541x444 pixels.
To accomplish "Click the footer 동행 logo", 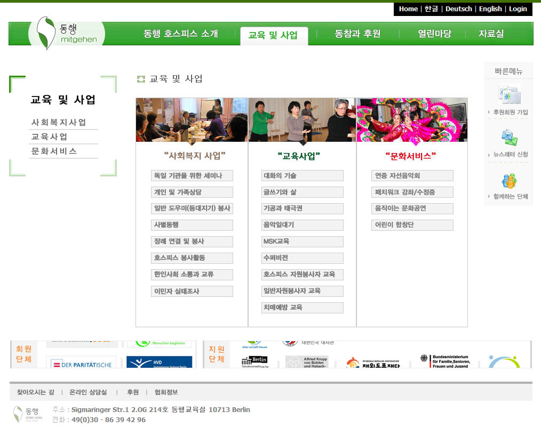I will click(x=28, y=414).
